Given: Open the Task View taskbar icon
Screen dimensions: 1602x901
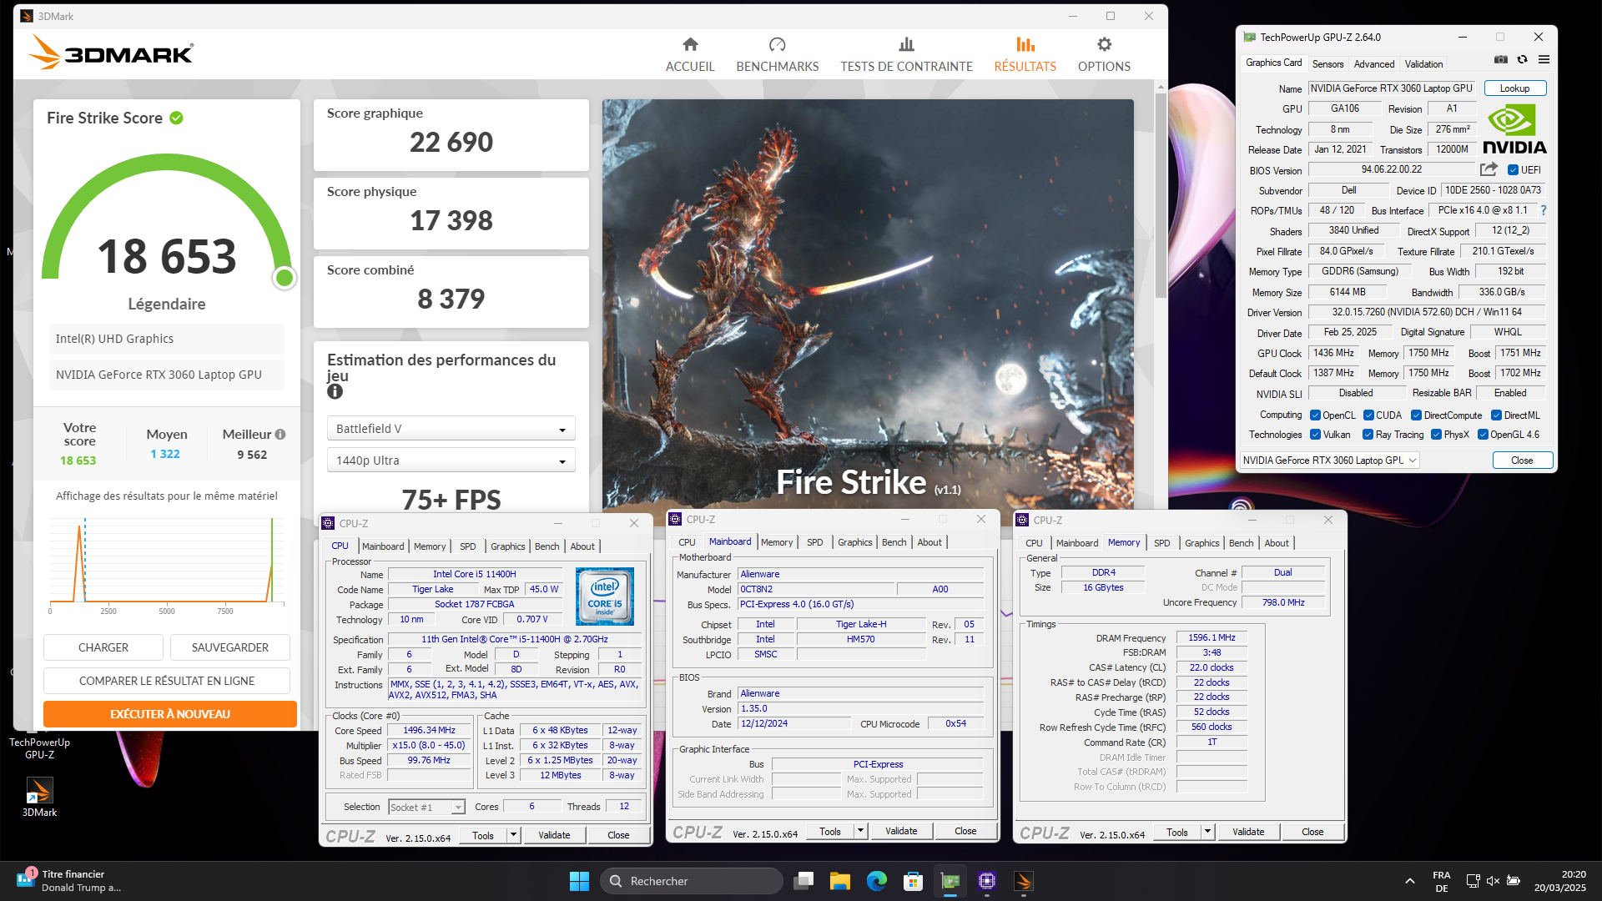Looking at the screenshot, I should pos(804,881).
